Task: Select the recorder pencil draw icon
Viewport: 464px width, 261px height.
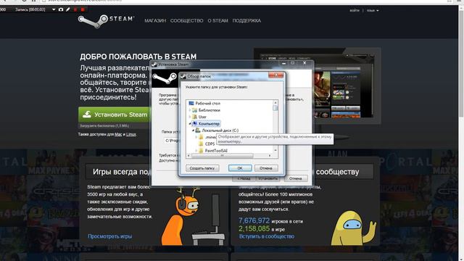Action: coord(68,9)
